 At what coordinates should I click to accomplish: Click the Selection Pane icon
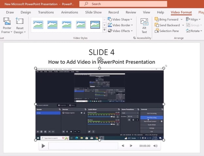pyautogui.click(x=157, y=31)
